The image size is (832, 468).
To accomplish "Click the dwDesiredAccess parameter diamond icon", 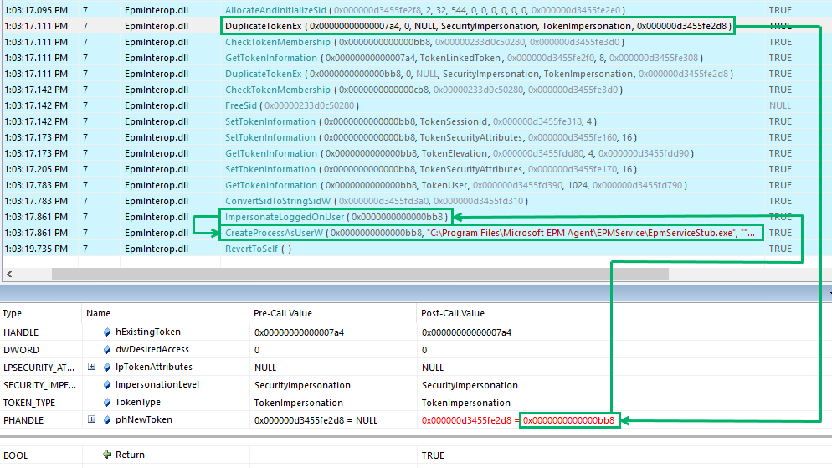I will [107, 350].
